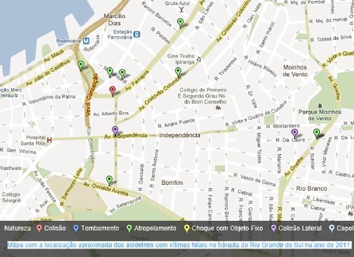Click the purple marker on R. Da. Laura

(x=294, y=134)
